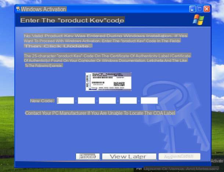224x172 pixels.
Task: Click the third product key field
Action: click(107, 101)
